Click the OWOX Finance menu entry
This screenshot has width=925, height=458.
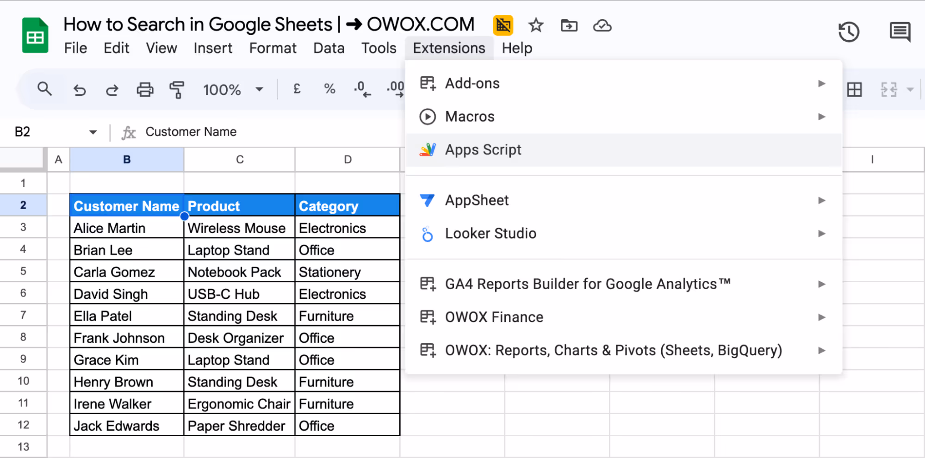(x=494, y=317)
